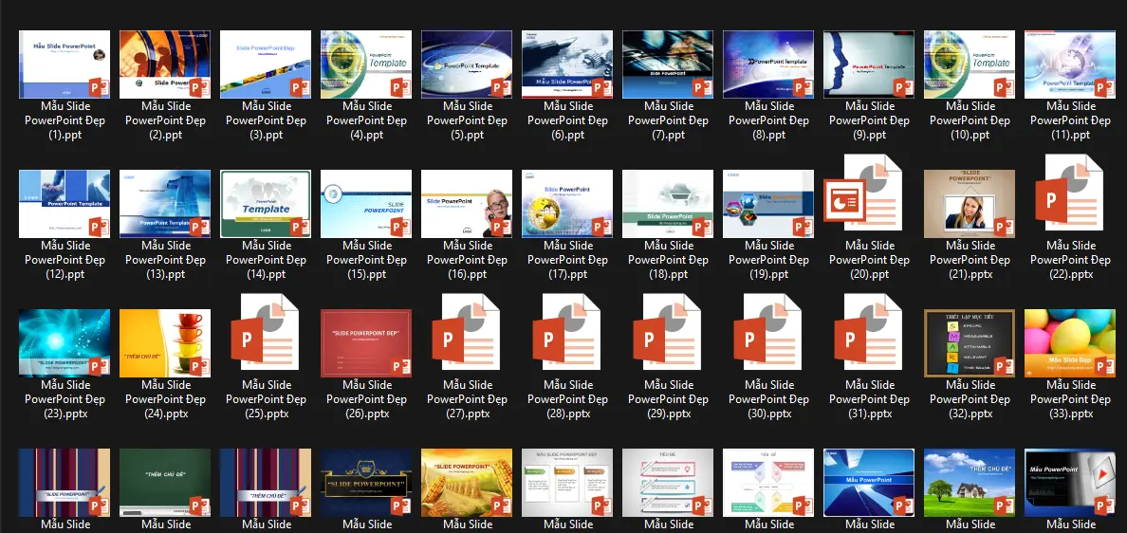Select thumbnail of Mẫu Slide PowerPoint Đẹp (21).pptx
The height and width of the screenshot is (533, 1127).
[970, 204]
